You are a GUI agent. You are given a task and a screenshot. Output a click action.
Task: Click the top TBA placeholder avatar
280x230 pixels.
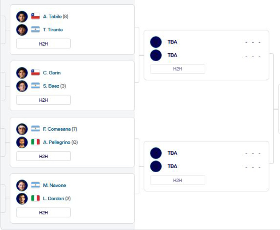point(156,42)
